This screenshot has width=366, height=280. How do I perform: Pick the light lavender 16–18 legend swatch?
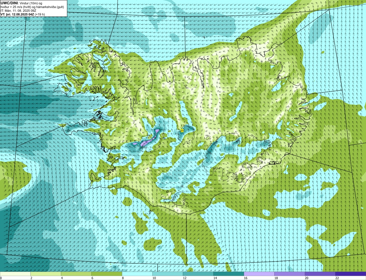(x=259, y=274)
